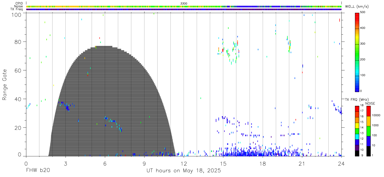Click the Noise color strip above the plot

[184, 6]
